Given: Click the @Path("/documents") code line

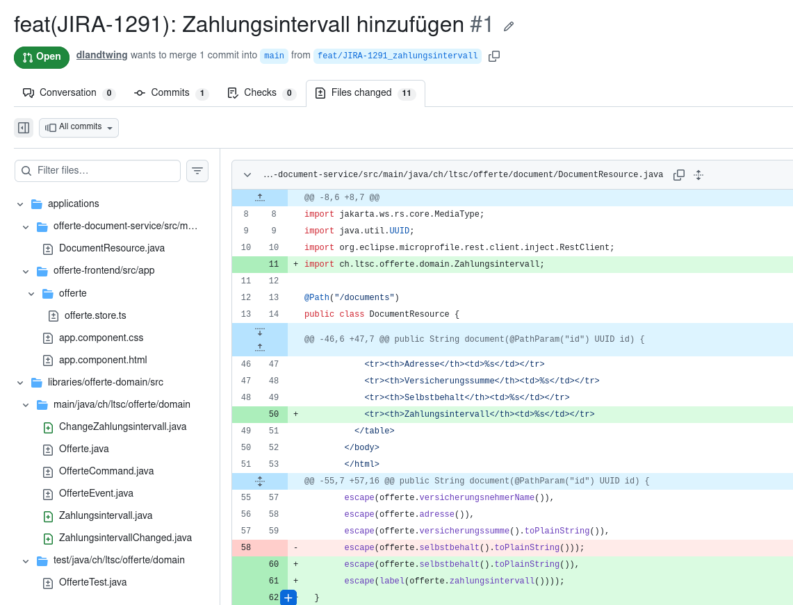Looking at the screenshot, I should 352,298.
